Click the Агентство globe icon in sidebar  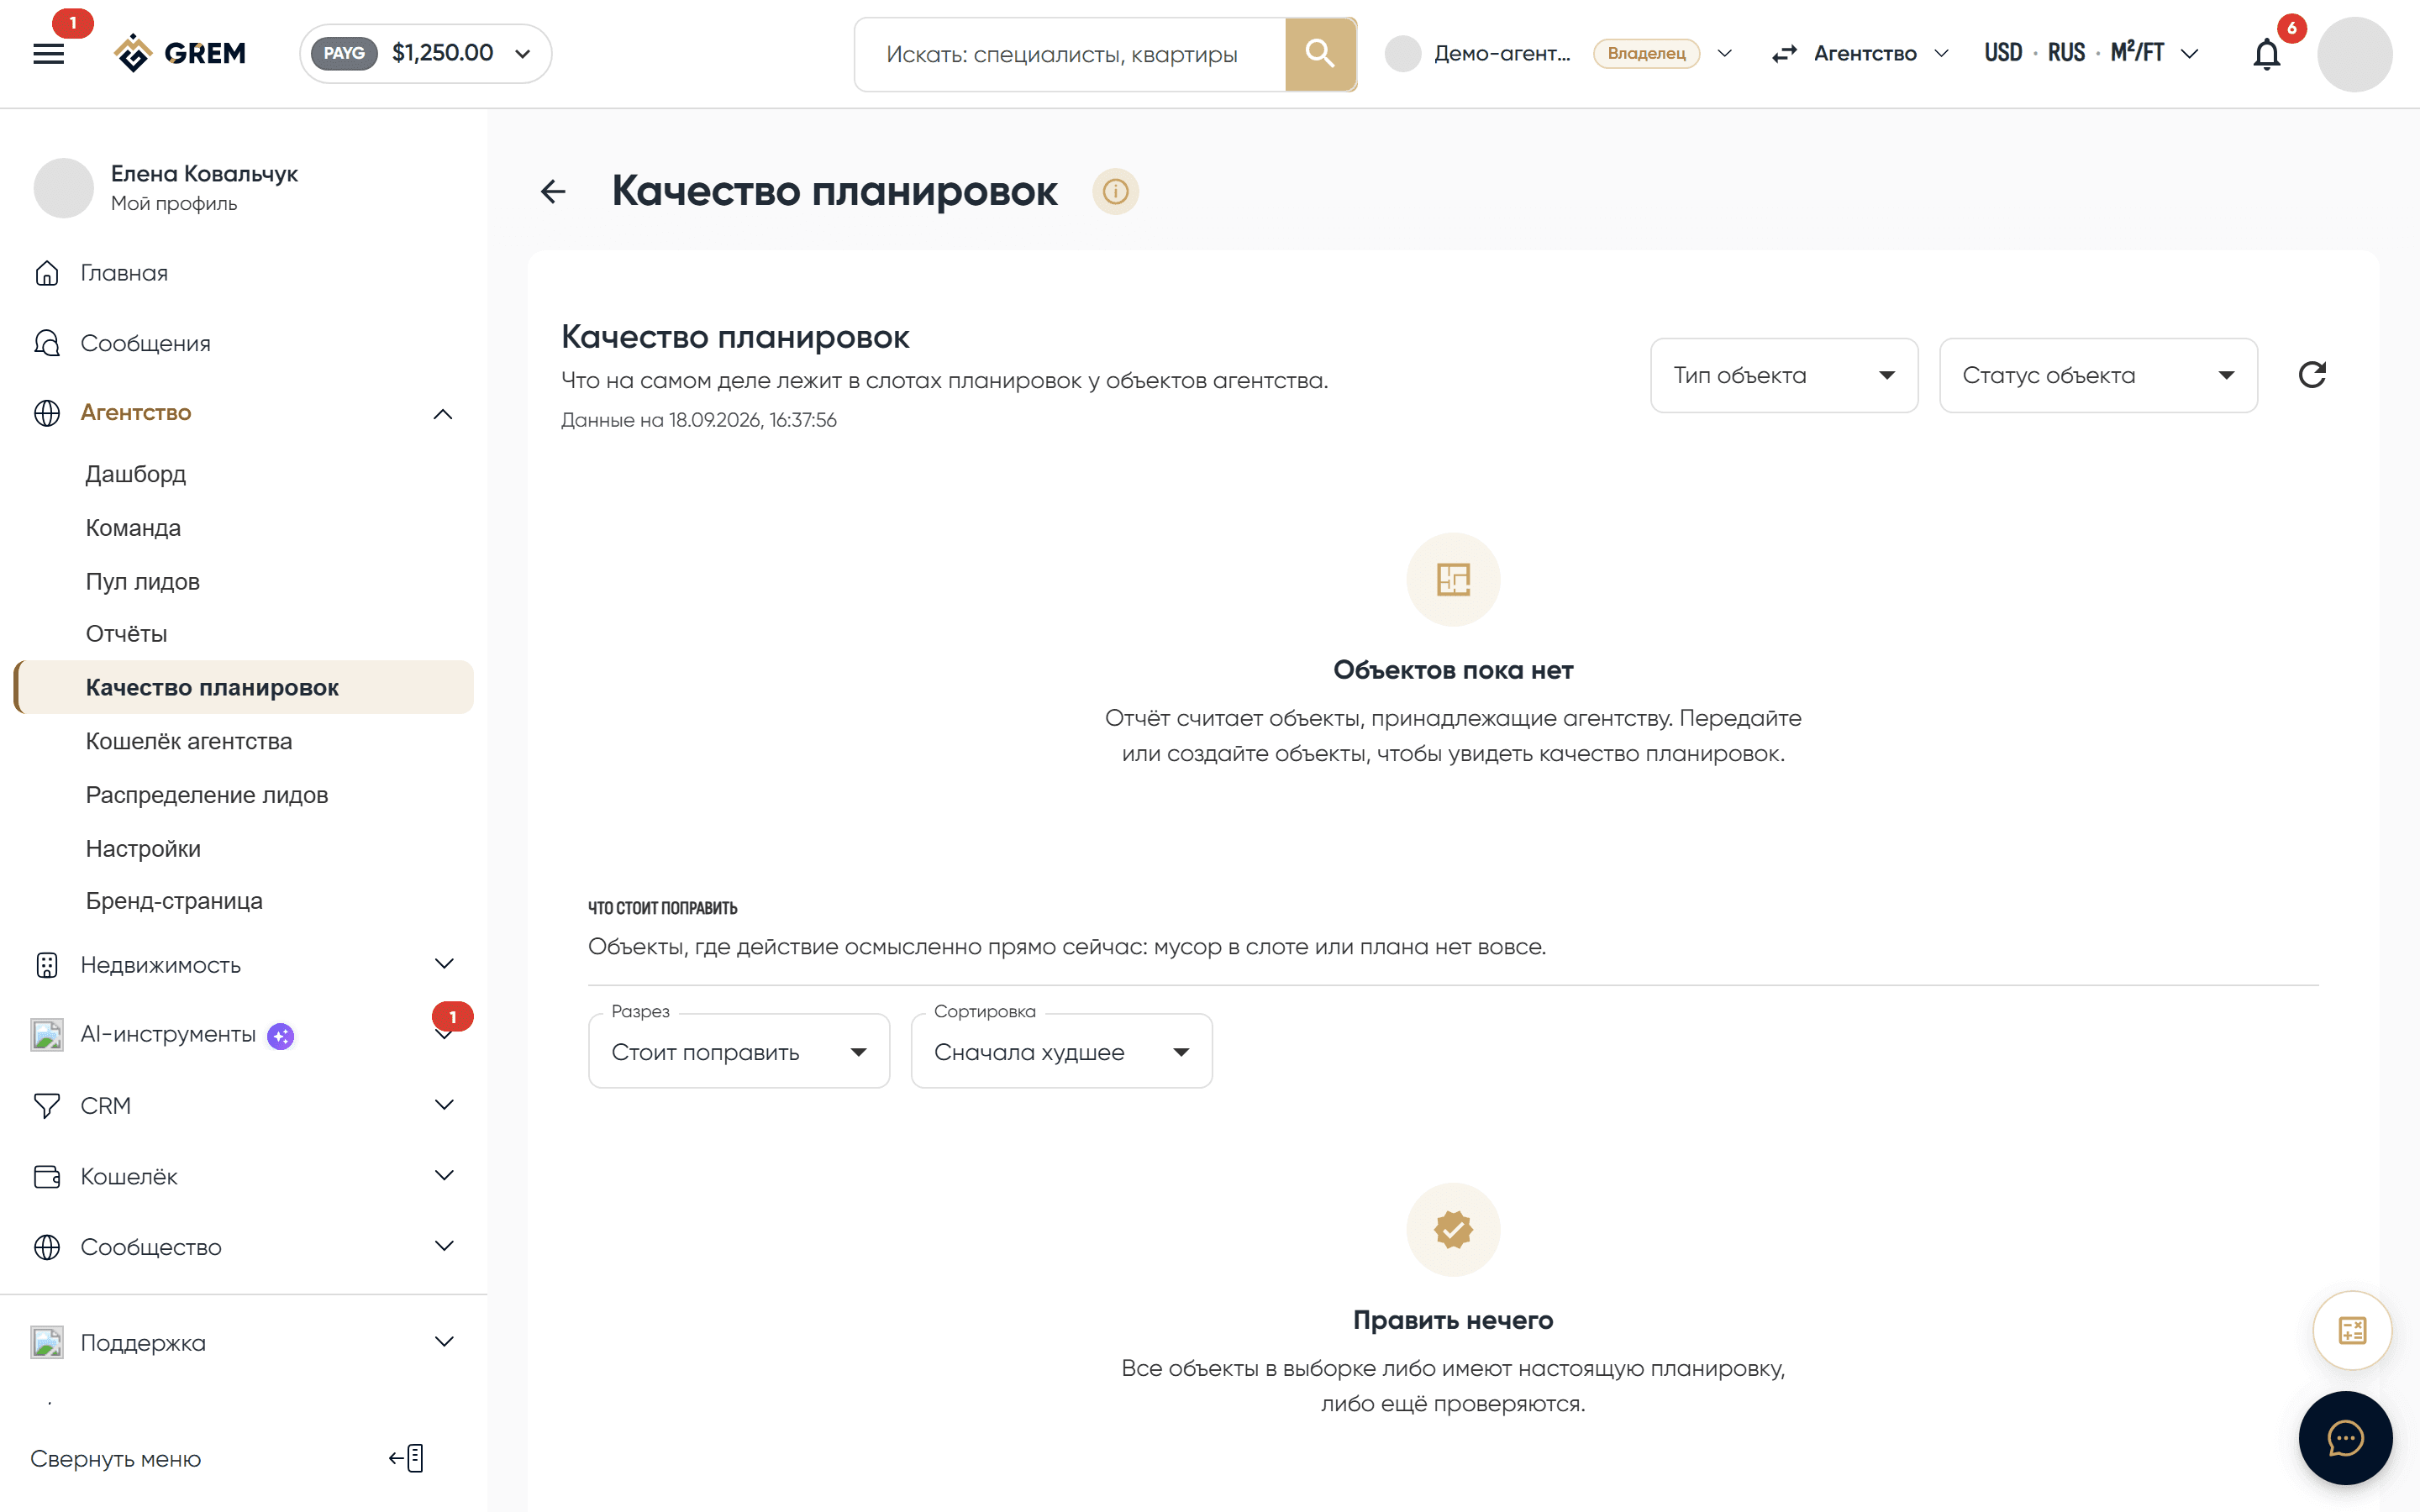[47, 413]
